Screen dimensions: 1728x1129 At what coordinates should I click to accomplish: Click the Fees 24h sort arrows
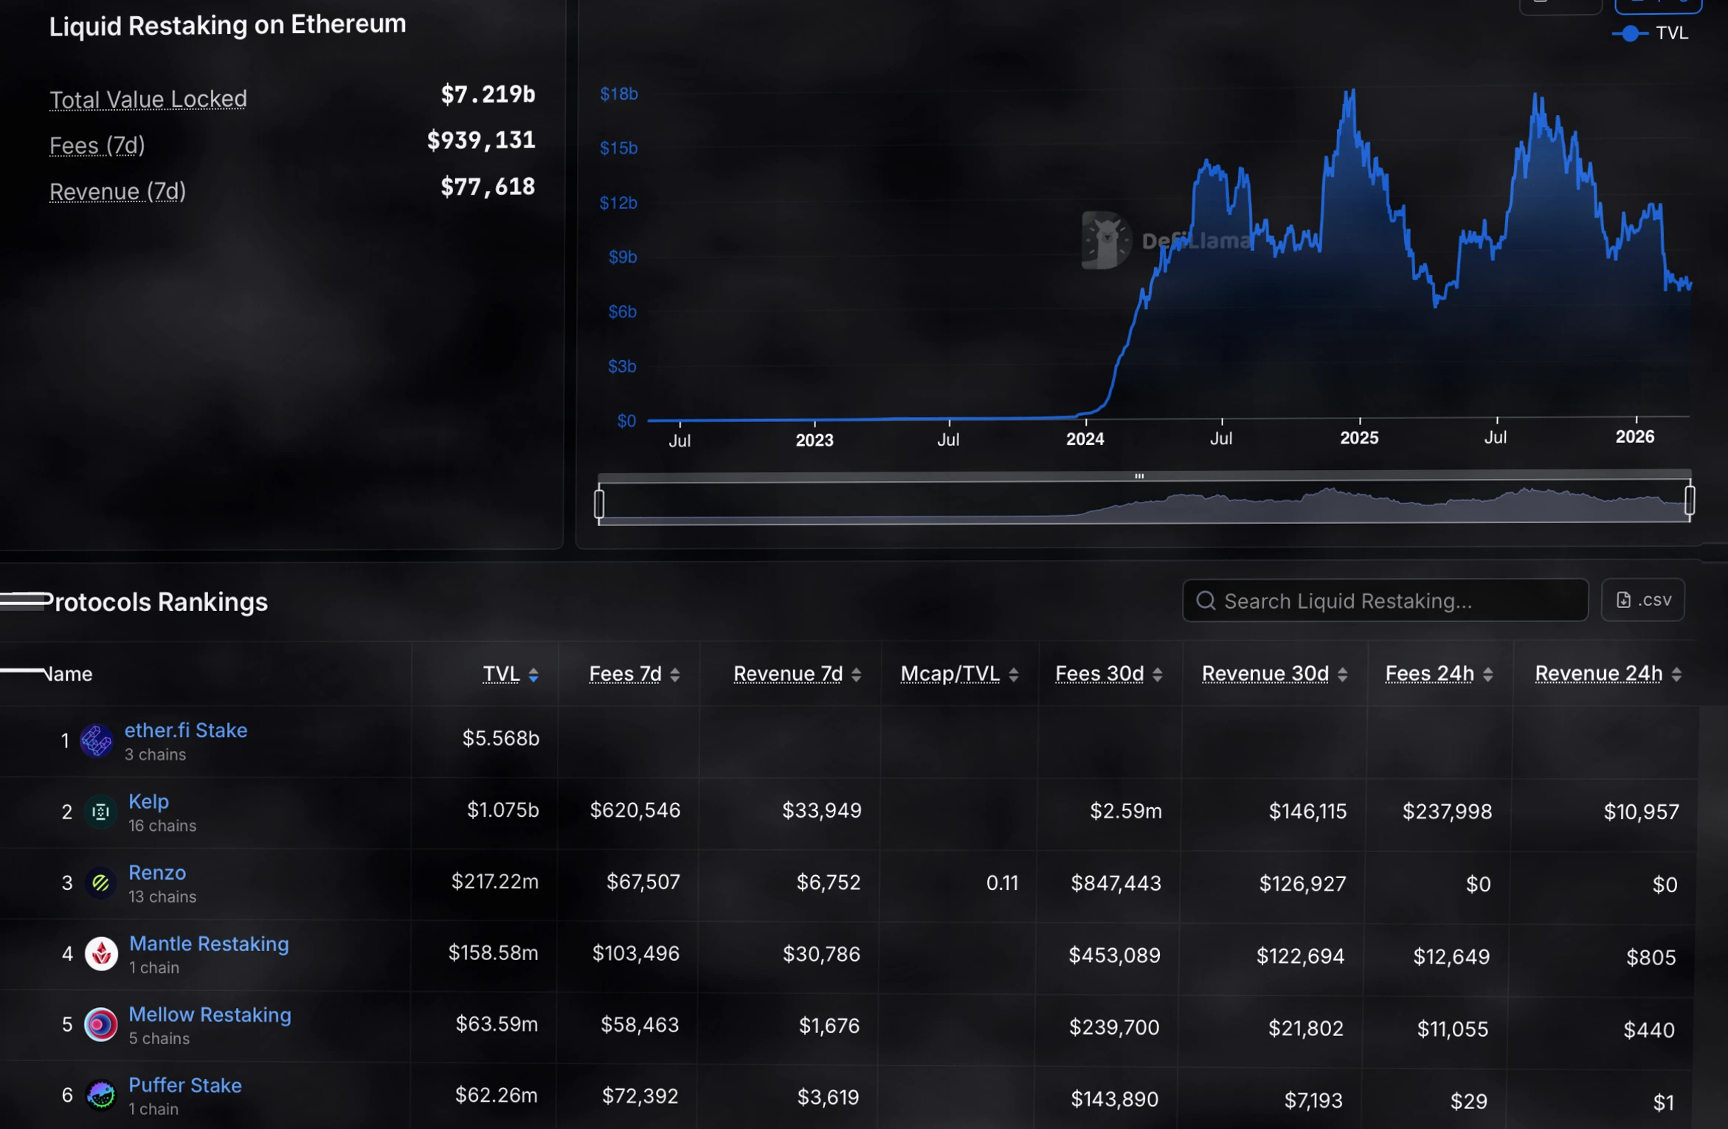pos(1488,674)
